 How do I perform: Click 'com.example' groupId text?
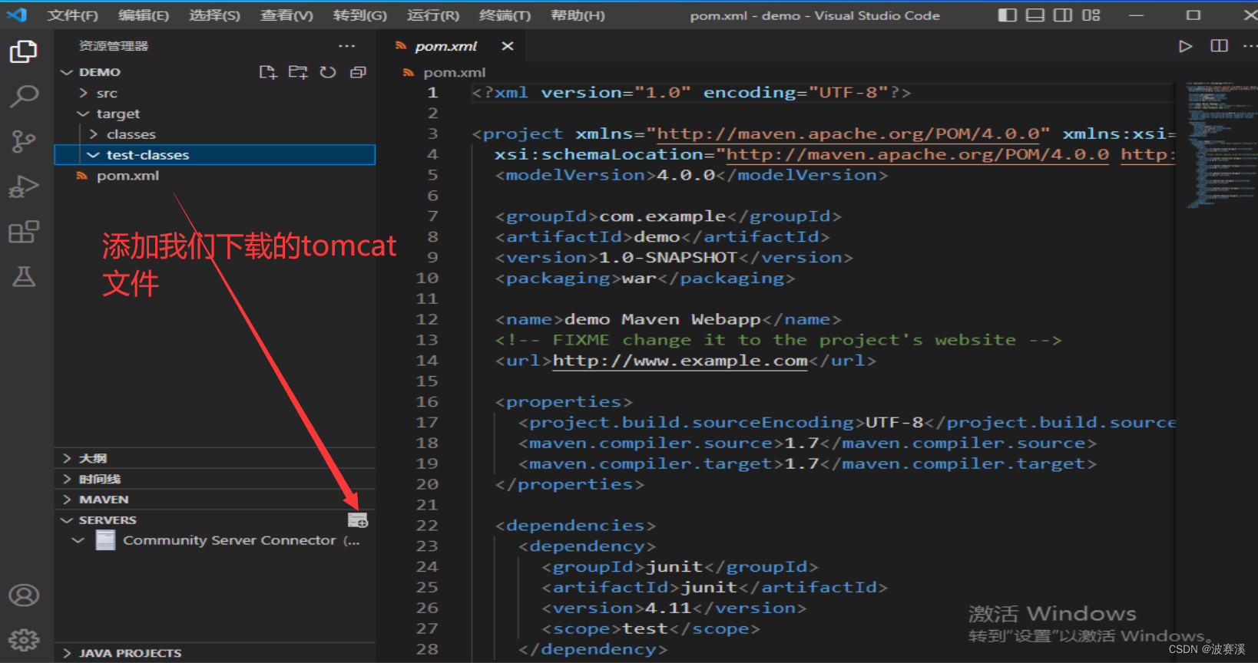662,216
